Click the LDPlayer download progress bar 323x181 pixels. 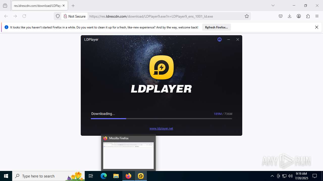point(161,119)
